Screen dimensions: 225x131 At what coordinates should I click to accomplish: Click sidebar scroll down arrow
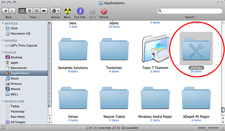tap(50, 123)
